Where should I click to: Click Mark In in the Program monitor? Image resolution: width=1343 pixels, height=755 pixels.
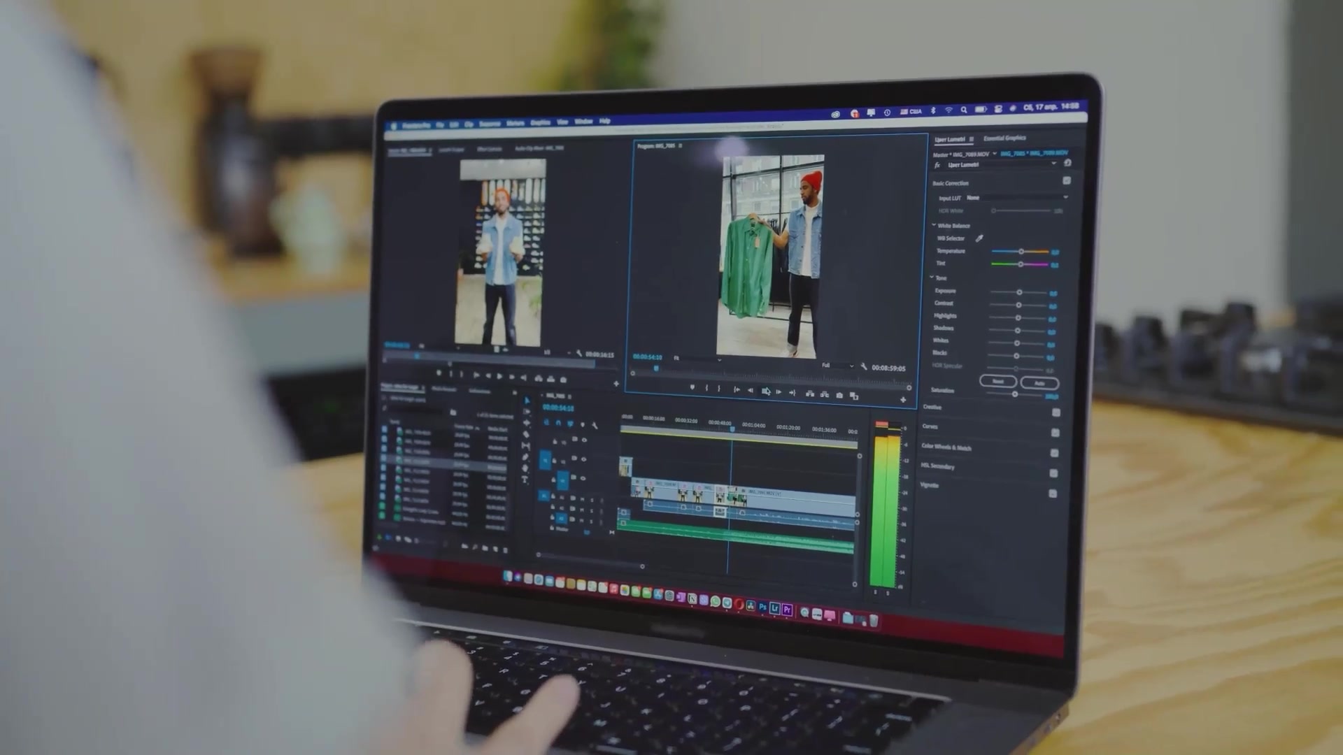coord(706,388)
